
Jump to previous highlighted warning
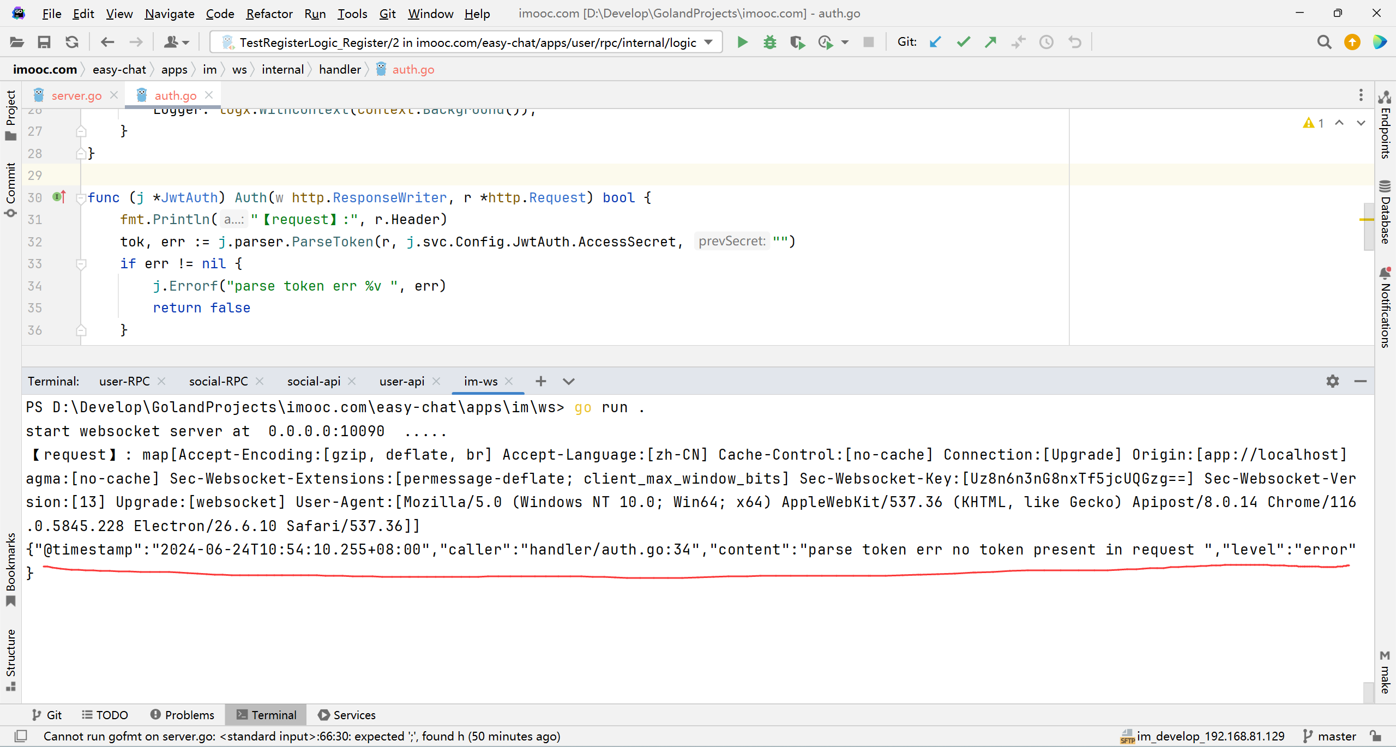[1339, 123]
